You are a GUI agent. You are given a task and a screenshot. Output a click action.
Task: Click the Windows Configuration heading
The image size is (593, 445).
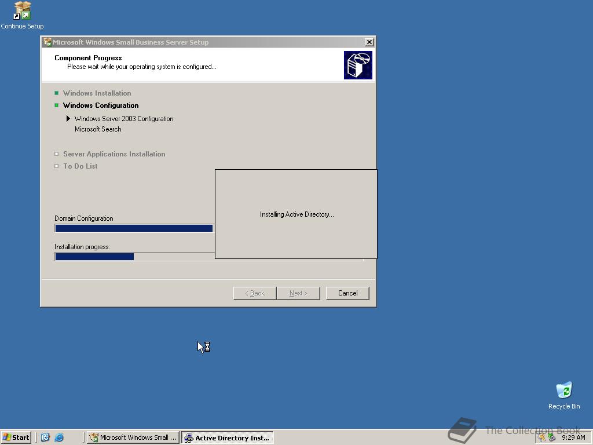tap(101, 105)
